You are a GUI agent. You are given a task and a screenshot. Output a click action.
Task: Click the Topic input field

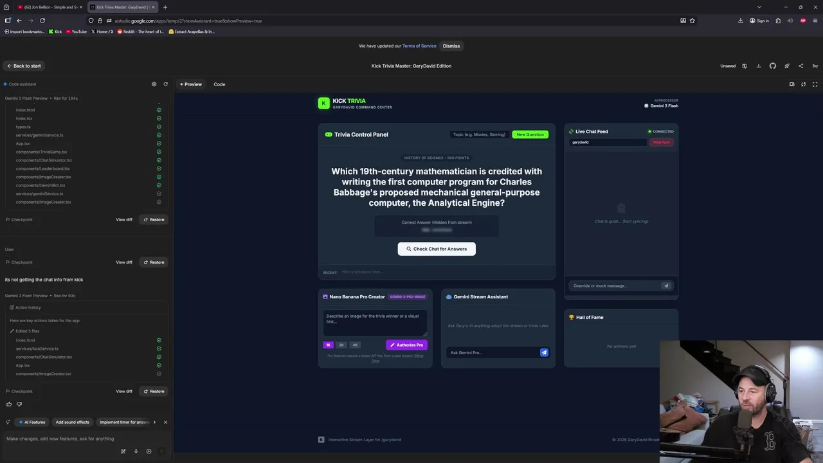pos(479,134)
